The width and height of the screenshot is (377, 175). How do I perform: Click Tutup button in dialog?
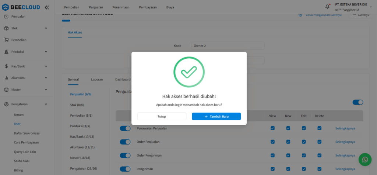click(x=162, y=116)
